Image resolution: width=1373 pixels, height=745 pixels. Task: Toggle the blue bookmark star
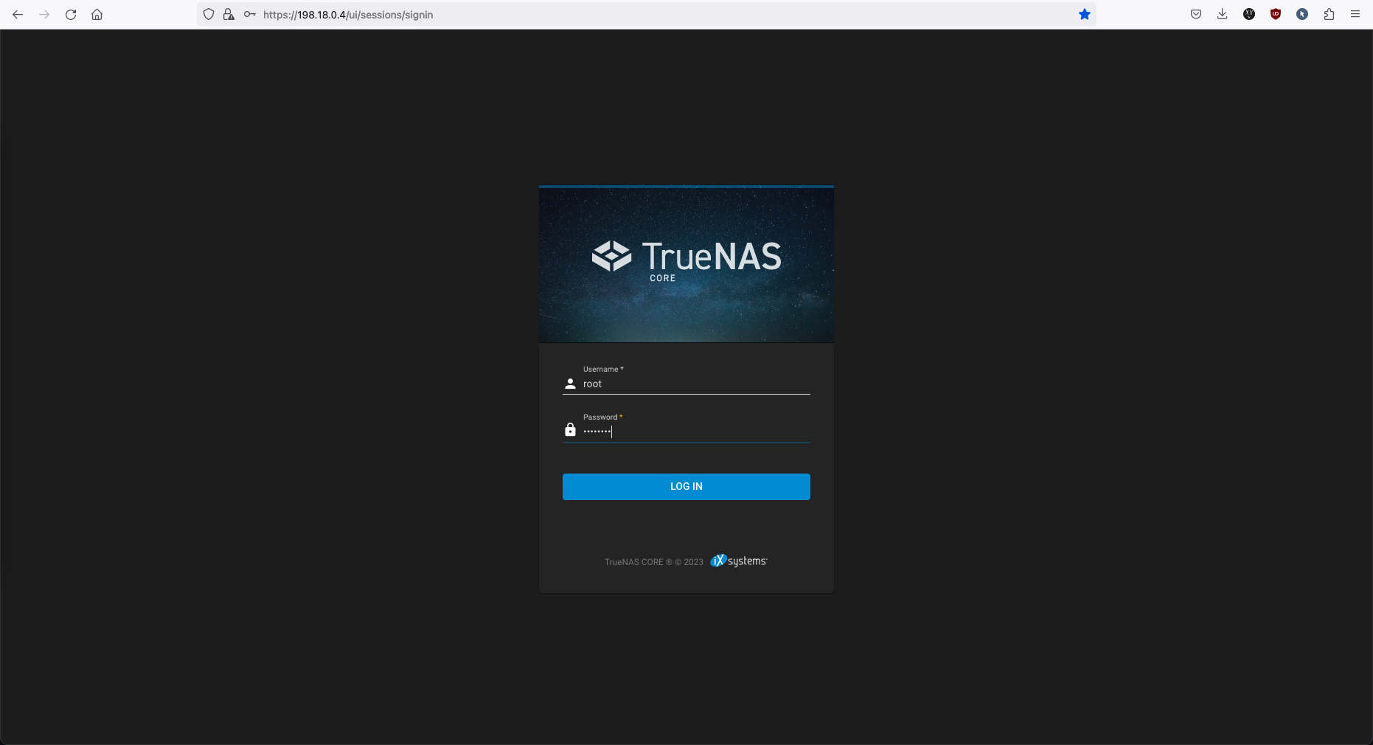(x=1084, y=15)
